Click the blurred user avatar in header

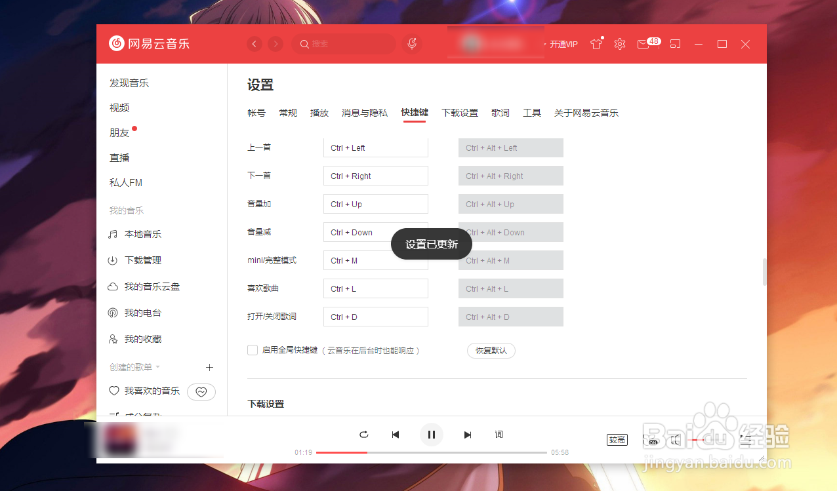pos(470,44)
